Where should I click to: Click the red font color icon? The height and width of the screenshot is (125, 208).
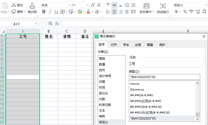point(88,12)
